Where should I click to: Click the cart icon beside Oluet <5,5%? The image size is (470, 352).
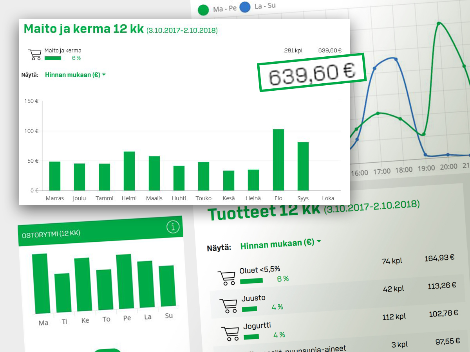[x=227, y=278]
